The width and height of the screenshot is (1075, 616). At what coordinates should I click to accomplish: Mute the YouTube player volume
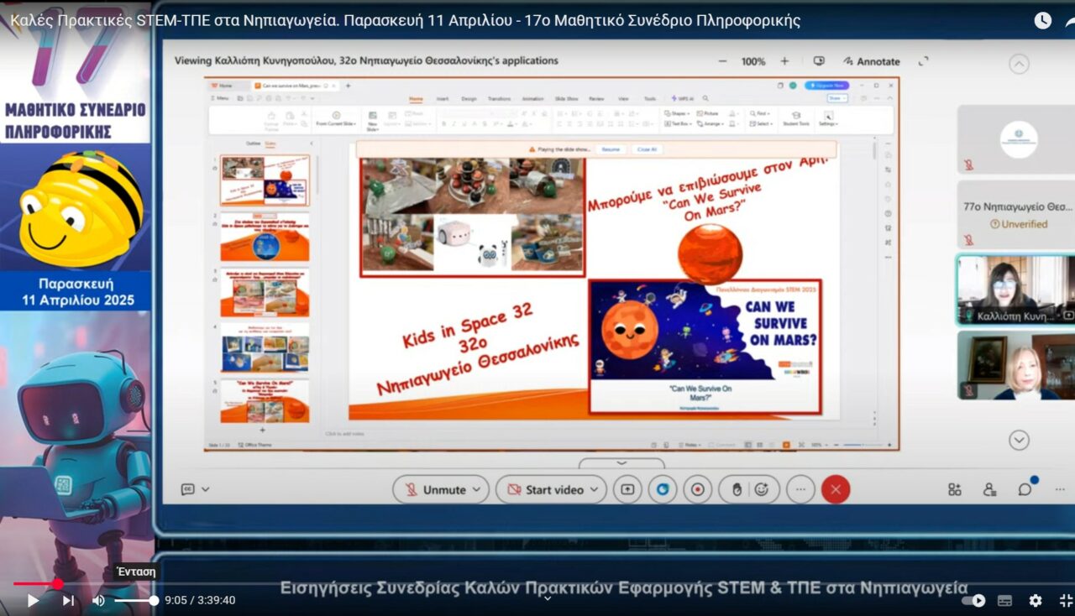tap(98, 600)
